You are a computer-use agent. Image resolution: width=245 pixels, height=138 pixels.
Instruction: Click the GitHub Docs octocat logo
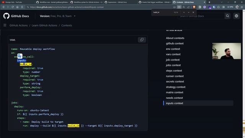[x=6, y=16]
